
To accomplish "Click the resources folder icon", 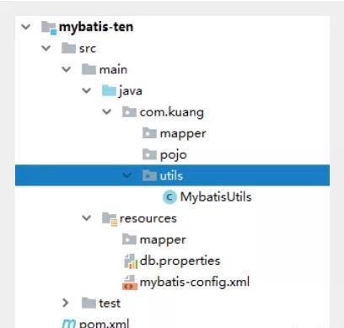I will [110, 219].
